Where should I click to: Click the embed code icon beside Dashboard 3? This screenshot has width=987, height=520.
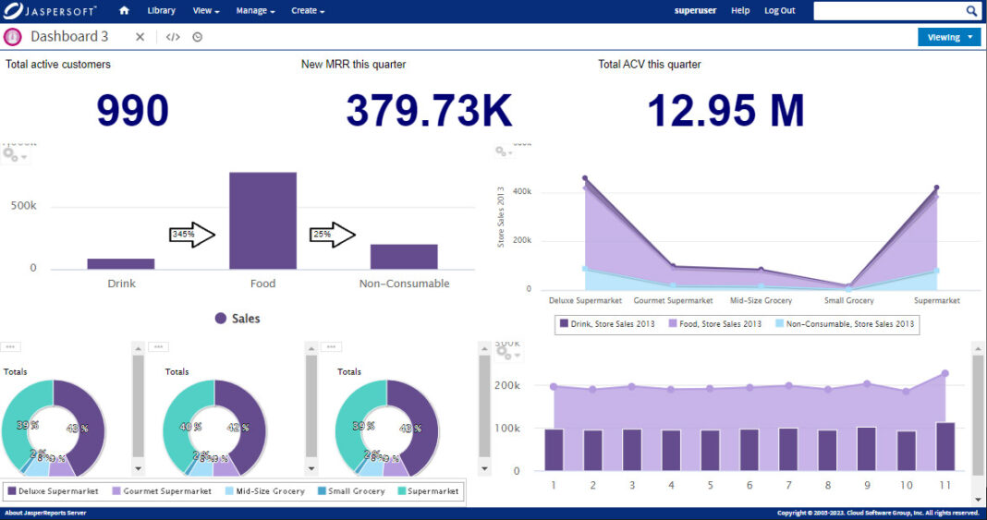173,37
